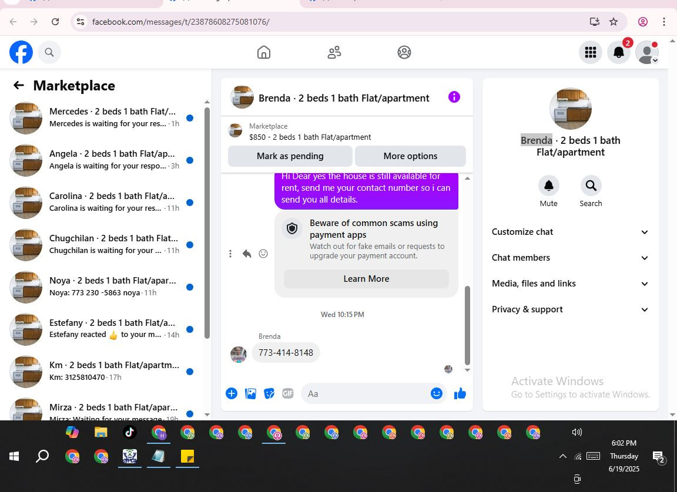Click the conversation list scrollbar thumb
Viewport: 677px width, 492px height.
[207, 223]
